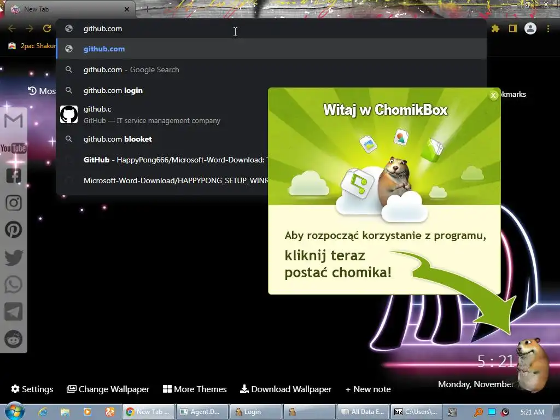The height and width of the screenshot is (420, 560).
Task: Click the unlabeled hamster taskbar button
Action: [310, 412]
